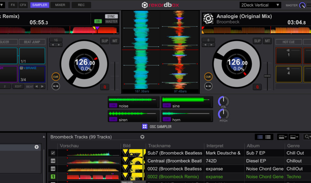Adjust the MASTER level knob
311x183 pixels.
tap(302, 5)
